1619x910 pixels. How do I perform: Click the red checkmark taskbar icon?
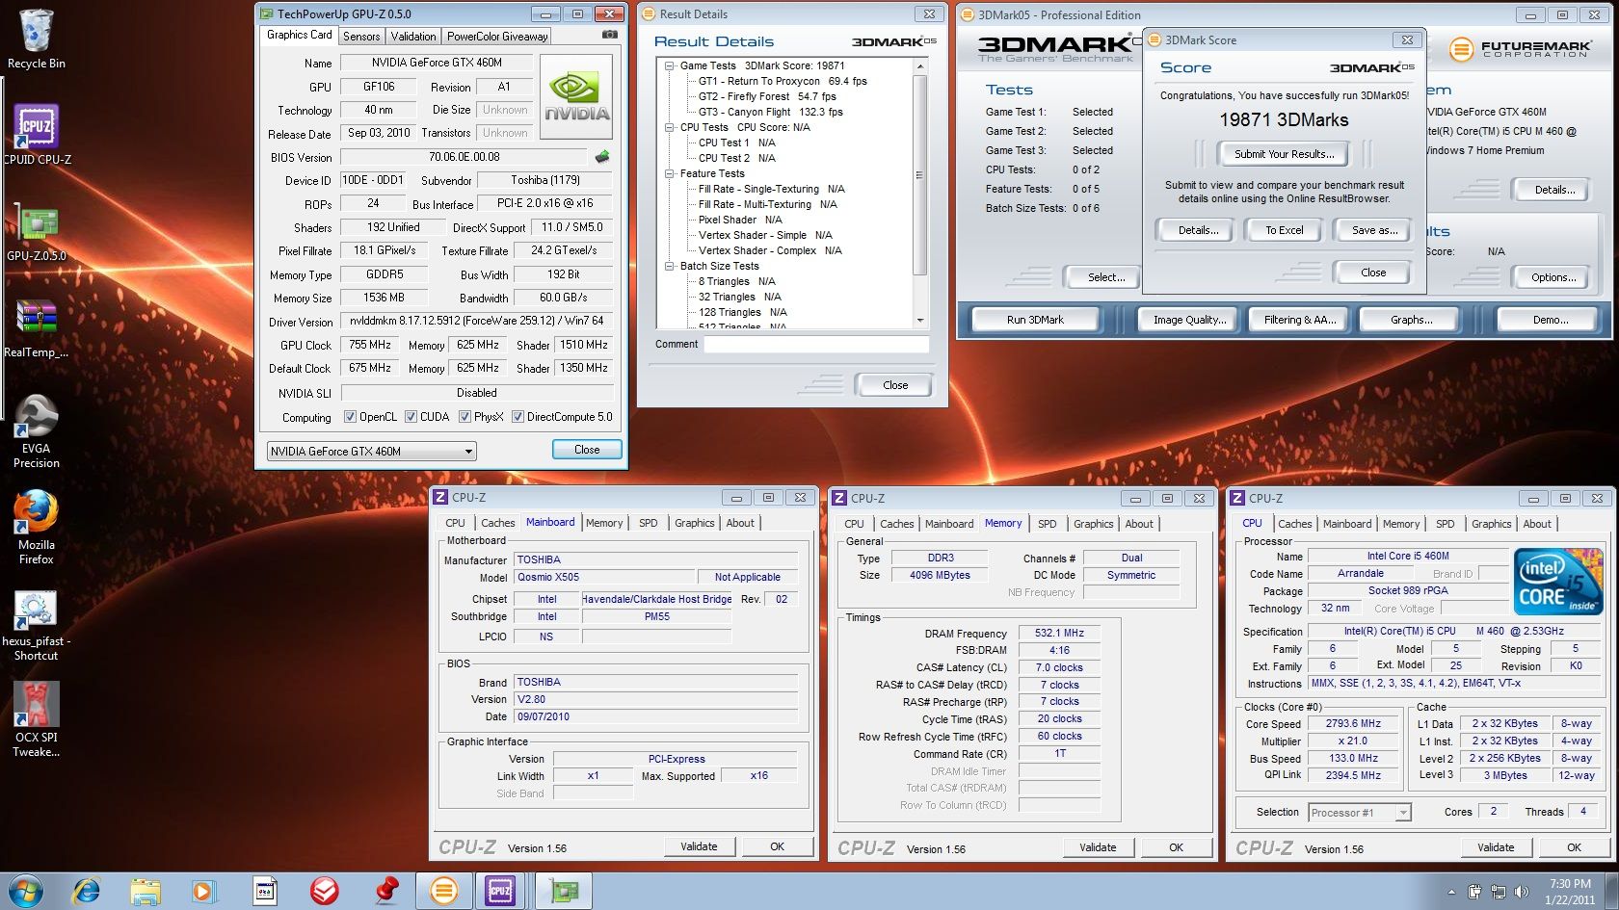pos(325,891)
